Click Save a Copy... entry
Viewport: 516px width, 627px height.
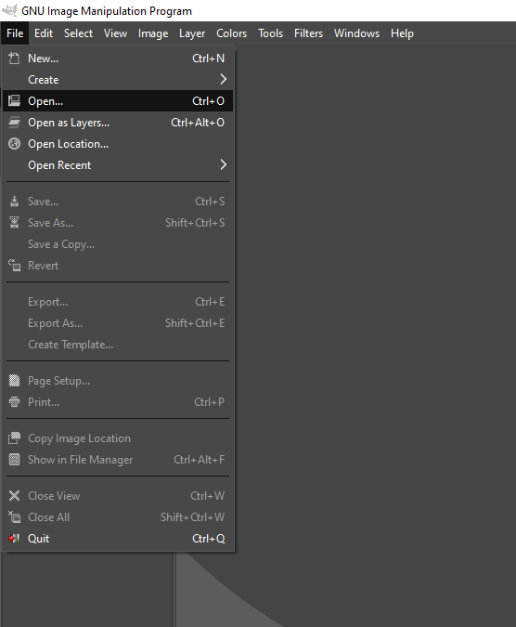[x=118, y=244]
